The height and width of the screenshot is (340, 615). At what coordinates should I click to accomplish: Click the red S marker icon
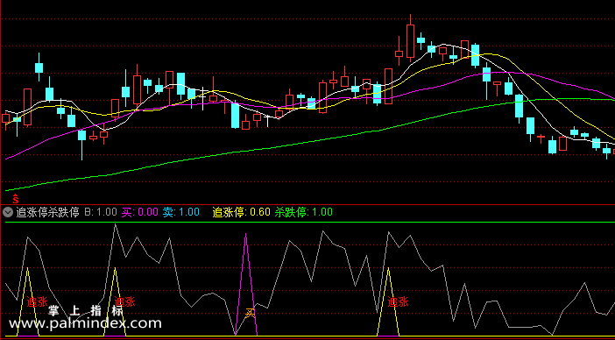pyautogui.click(x=16, y=199)
